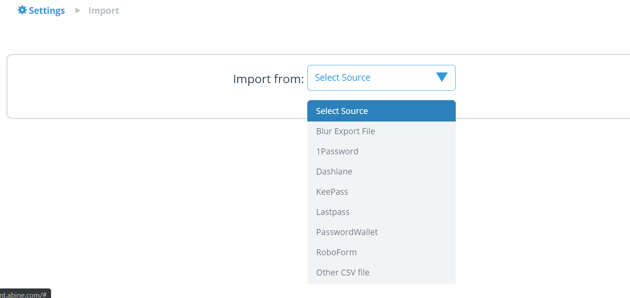
Task: Choose PasswordWallet as the source
Action: [381, 232]
